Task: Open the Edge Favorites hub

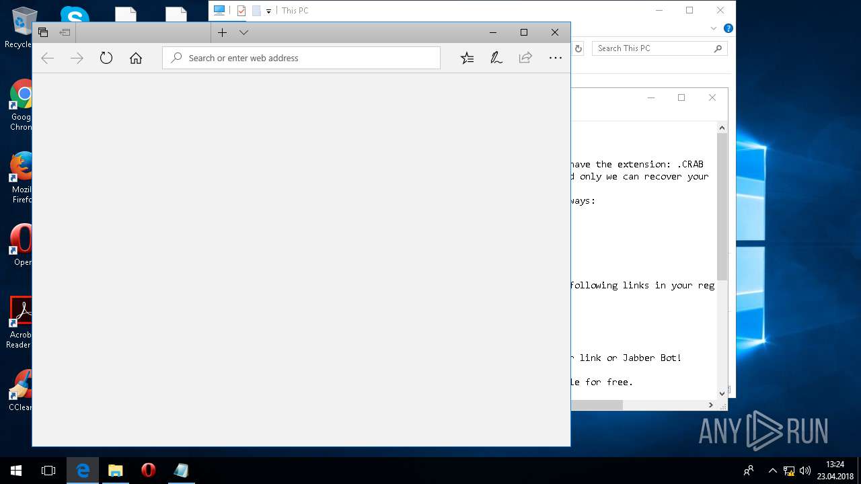Action: (467, 58)
